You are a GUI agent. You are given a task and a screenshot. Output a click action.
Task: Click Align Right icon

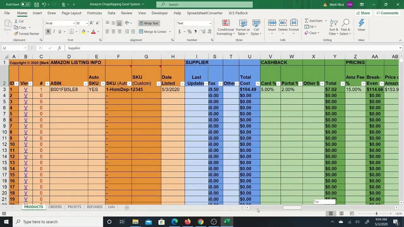(x=119, y=32)
